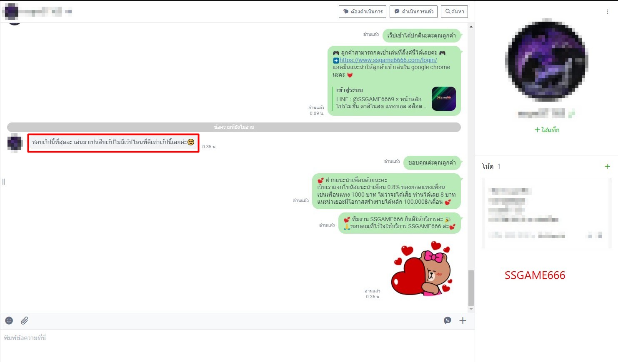Click the ใส่แท็ก add tag link
Viewport: 618px width, 362px height.
tap(547, 130)
